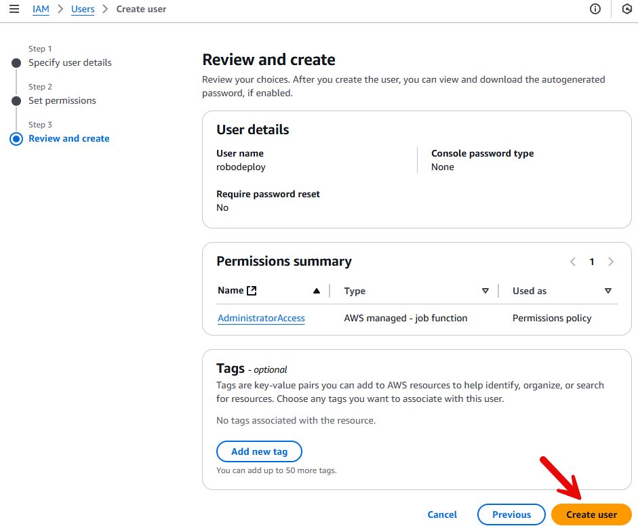
Task: Click the external link icon beside Name
Action: [252, 291]
